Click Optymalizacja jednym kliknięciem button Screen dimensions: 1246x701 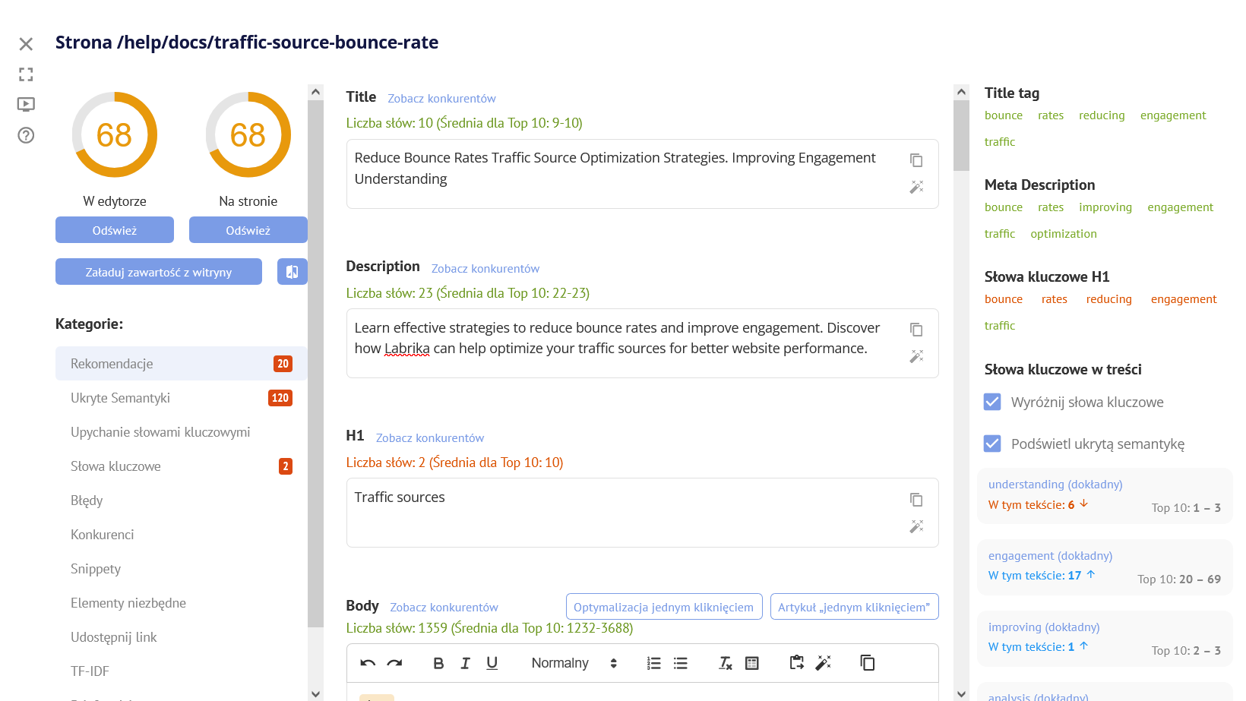pyautogui.click(x=663, y=606)
